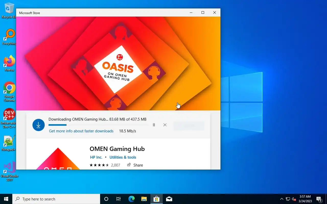Click the OMEN app logo thumbnail

pos(58,159)
